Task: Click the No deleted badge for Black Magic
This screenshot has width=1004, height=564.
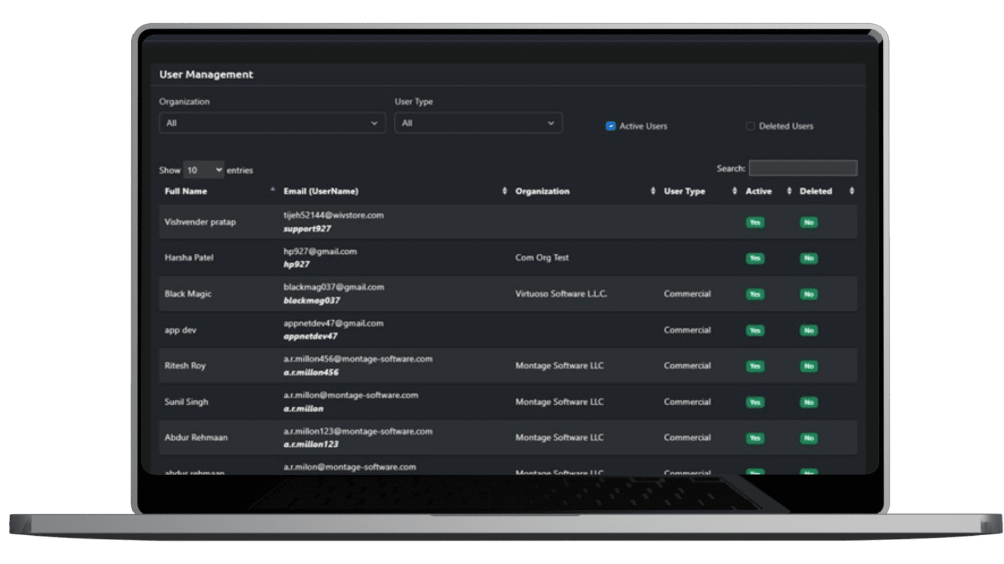Action: tap(808, 294)
